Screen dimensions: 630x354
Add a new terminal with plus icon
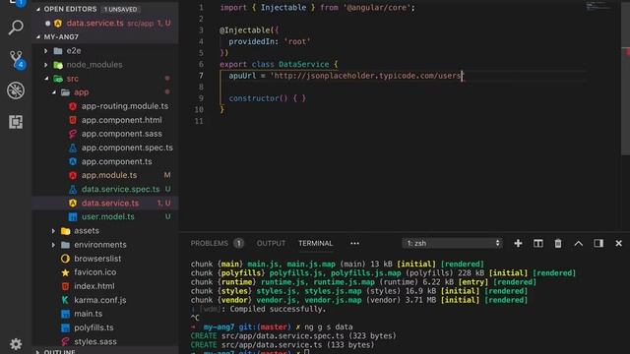[x=518, y=243]
